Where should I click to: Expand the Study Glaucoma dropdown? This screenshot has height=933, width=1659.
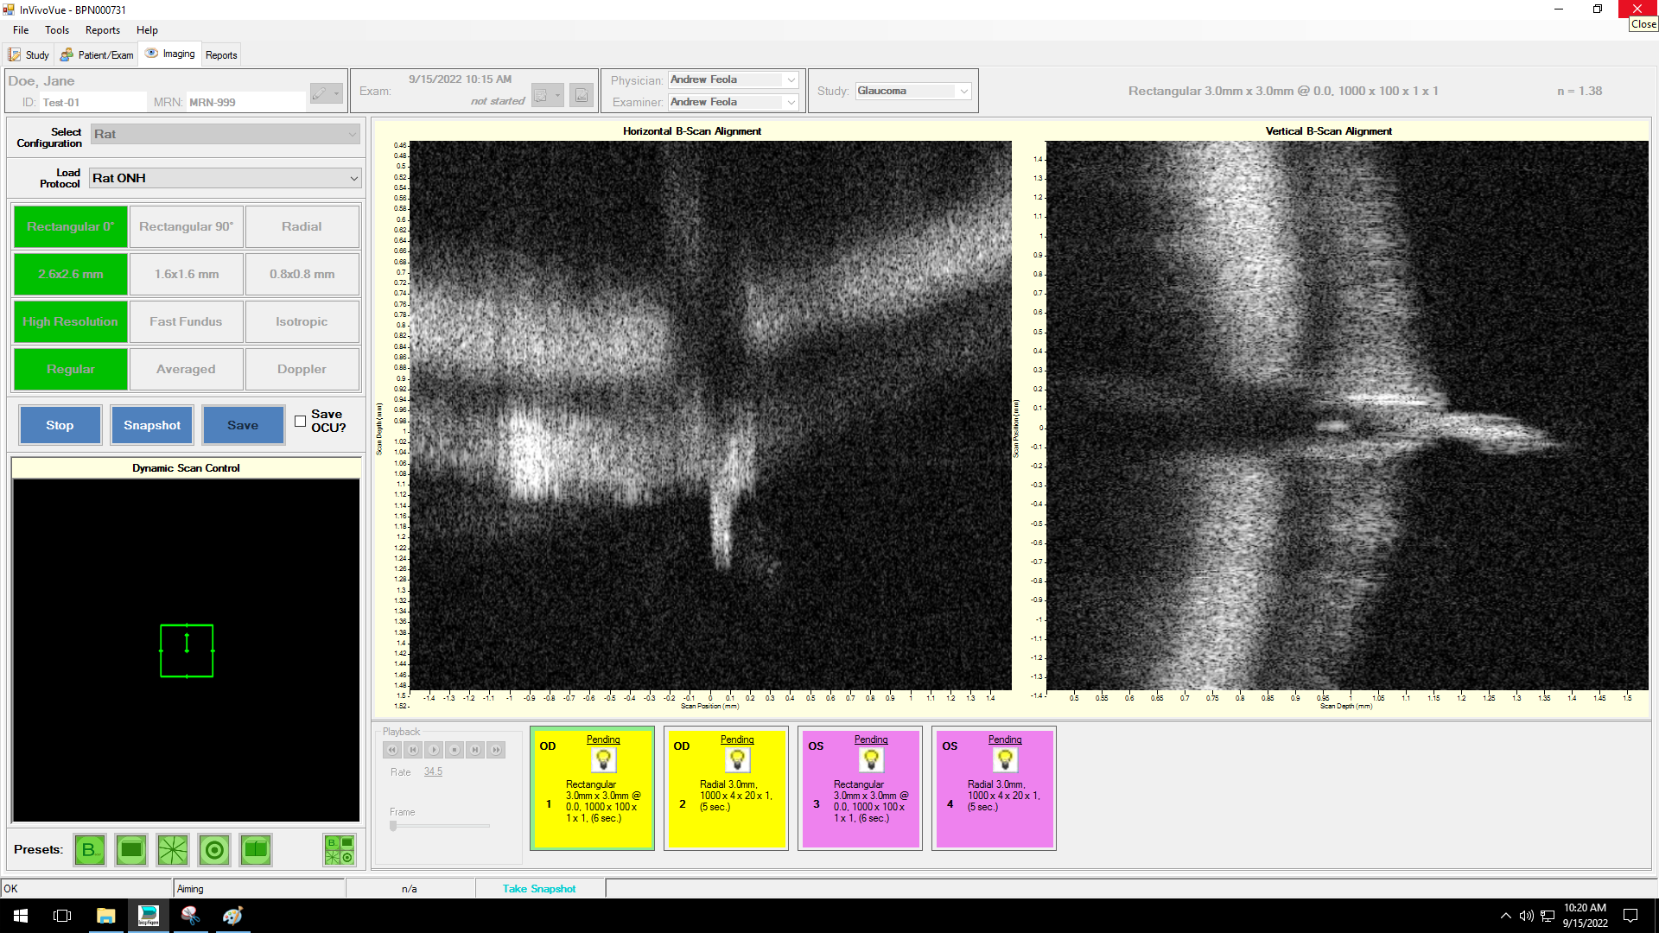coord(964,91)
